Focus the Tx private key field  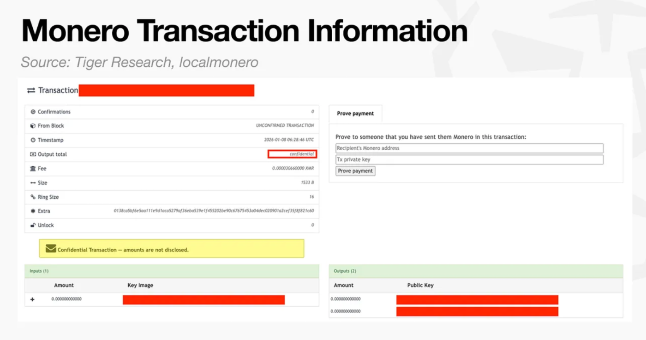click(x=469, y=159)
